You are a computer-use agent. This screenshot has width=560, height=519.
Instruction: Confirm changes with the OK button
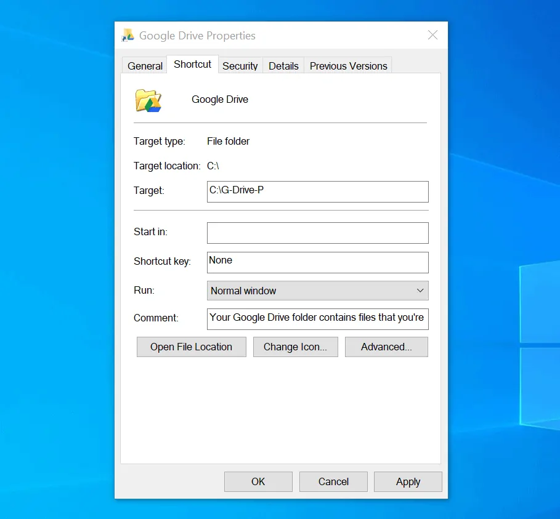pyautogui.click(x=258, y=481)
